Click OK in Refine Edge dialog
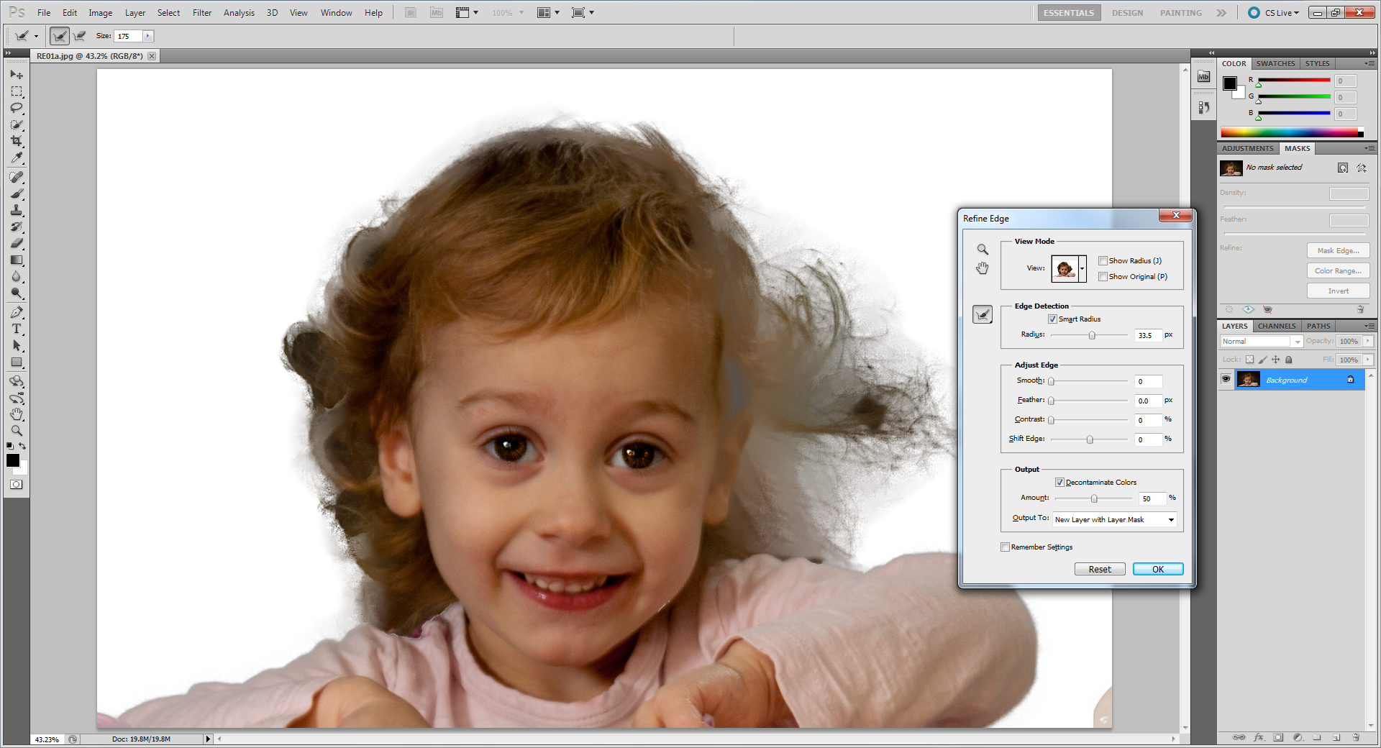 1158,570
